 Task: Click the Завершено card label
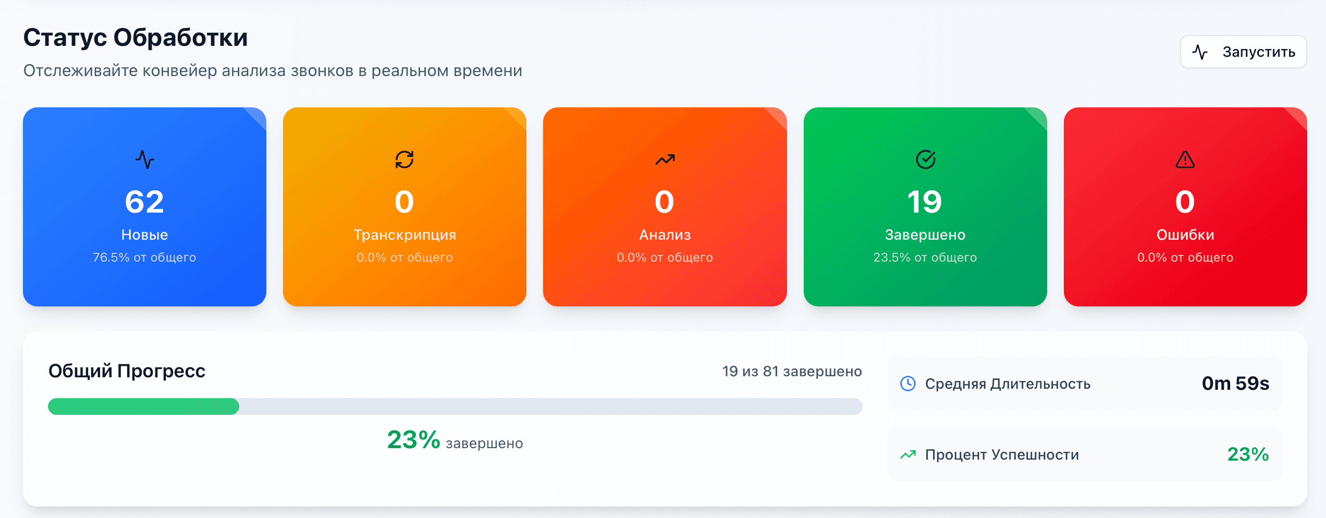925,235
